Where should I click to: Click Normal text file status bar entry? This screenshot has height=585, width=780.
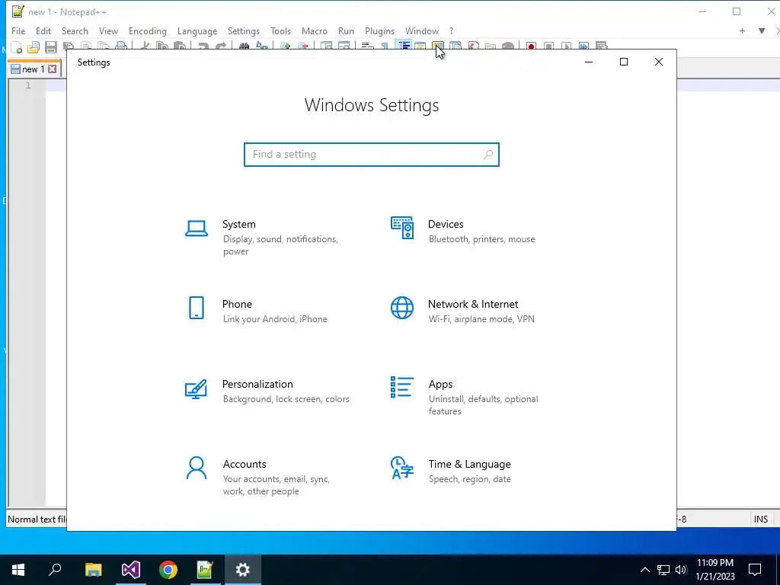click(37, 519)
